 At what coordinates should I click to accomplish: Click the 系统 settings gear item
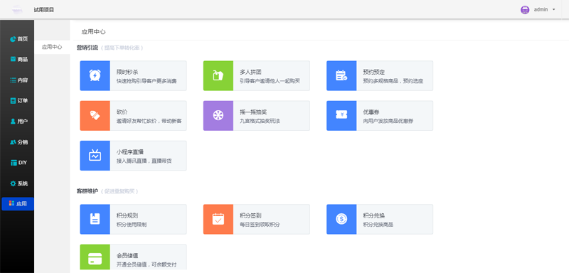[x=19, y=183]
